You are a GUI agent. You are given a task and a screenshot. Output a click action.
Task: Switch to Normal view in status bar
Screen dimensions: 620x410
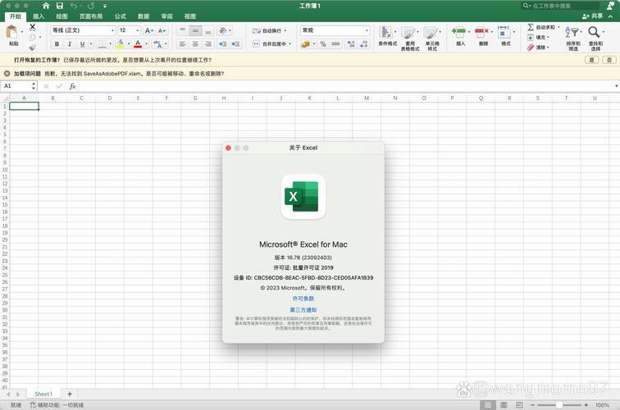tap(487, 405)
